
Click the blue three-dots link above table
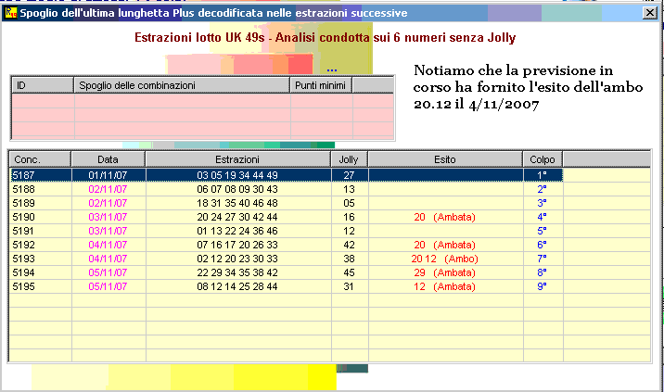click(x=332, y=70)
